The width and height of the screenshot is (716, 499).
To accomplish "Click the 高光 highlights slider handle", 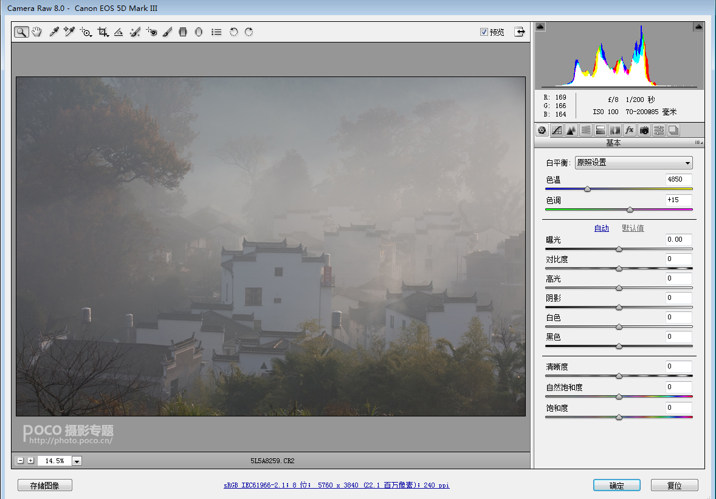I will tap(619, 288).
